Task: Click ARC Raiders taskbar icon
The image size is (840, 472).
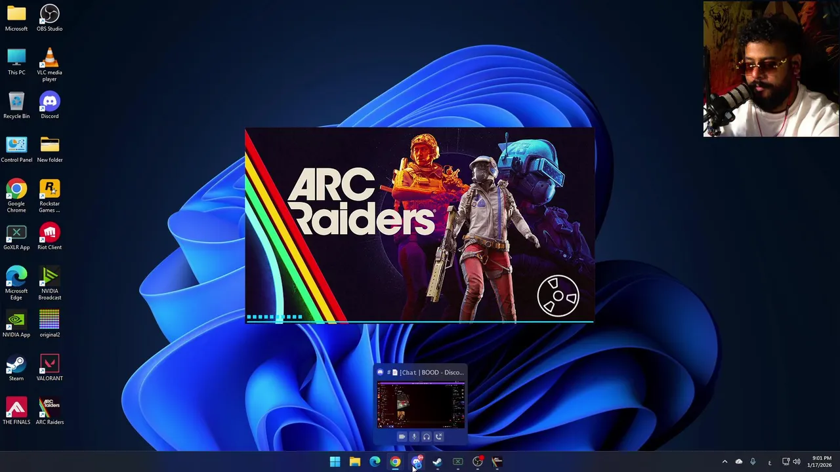Action: pyautogui.click(x=497, y=462)
